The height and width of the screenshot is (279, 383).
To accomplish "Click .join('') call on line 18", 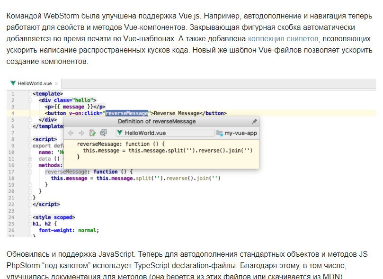I will [x=207, y=179].
